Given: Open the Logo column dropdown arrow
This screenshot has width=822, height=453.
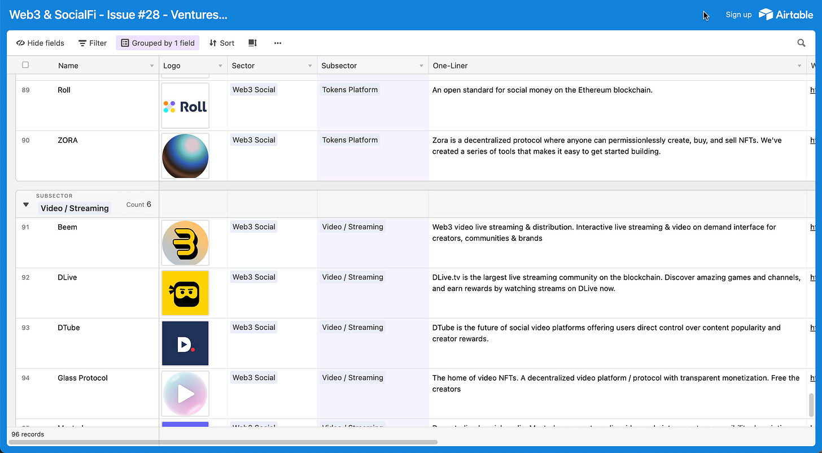Looking at the screenshot, I should [x=221, y=66].
